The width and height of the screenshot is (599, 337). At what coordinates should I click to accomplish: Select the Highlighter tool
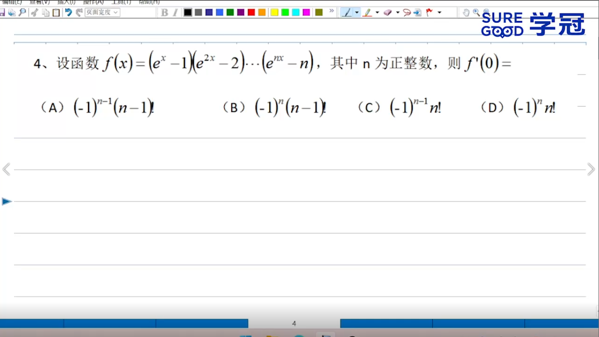[367, 12]
